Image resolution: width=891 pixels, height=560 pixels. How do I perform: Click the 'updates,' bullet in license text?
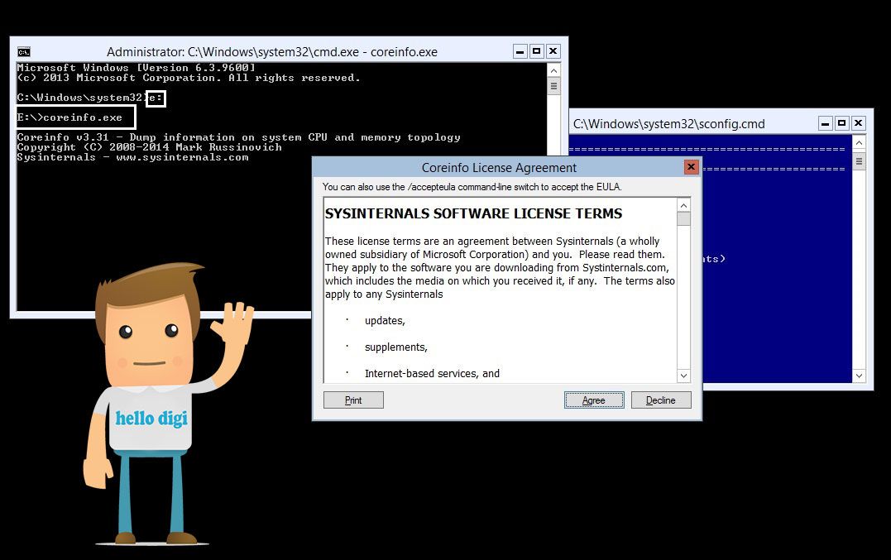point(385,320)
